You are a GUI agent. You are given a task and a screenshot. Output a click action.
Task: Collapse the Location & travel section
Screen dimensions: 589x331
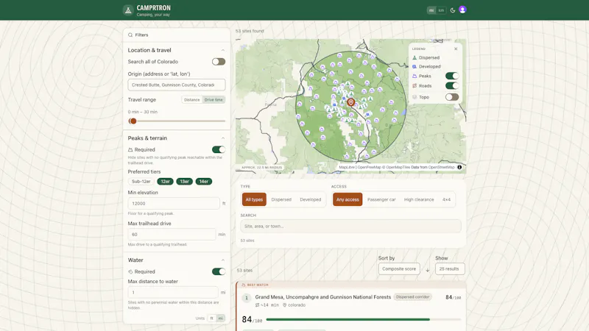(223, 50)
